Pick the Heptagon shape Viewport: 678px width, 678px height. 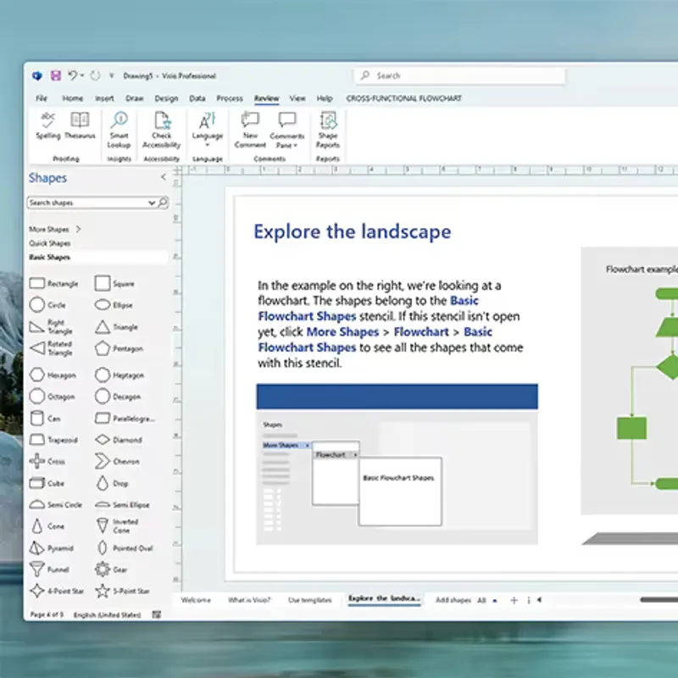click(119, 375)
